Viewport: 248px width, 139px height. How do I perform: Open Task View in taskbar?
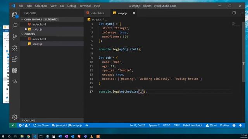pos(15,136)
